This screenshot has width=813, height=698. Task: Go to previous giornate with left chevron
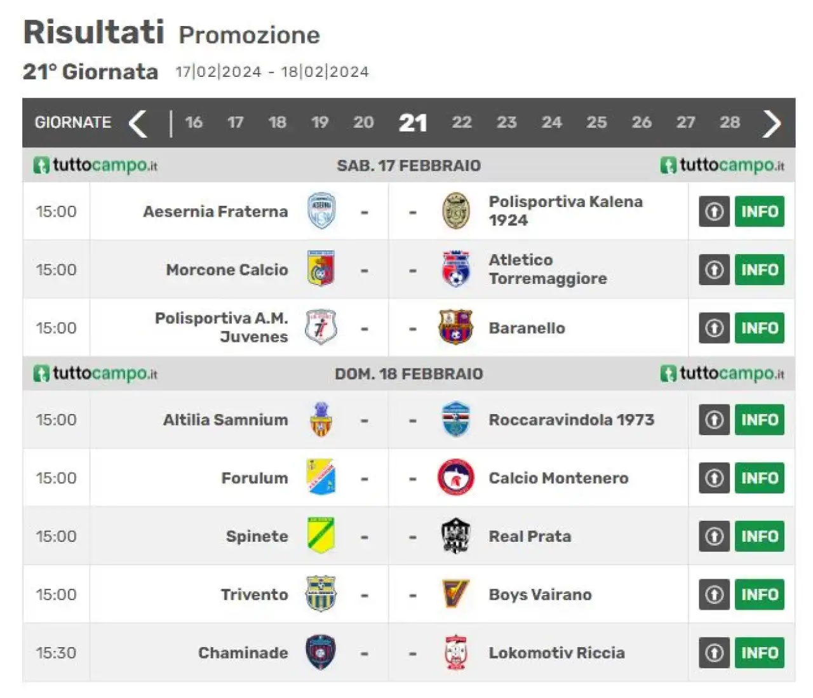click(x=138, y=123)
